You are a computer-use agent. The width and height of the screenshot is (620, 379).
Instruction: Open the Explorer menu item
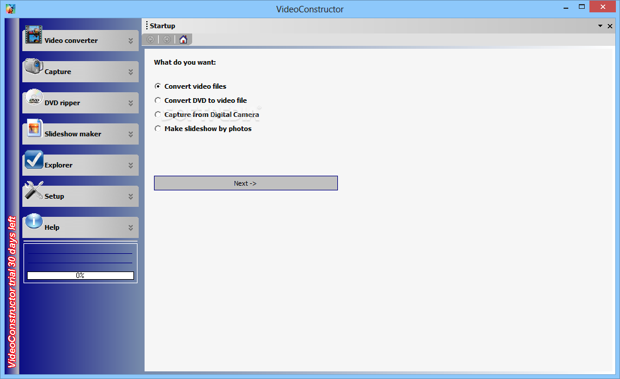[x=81, y=165]
